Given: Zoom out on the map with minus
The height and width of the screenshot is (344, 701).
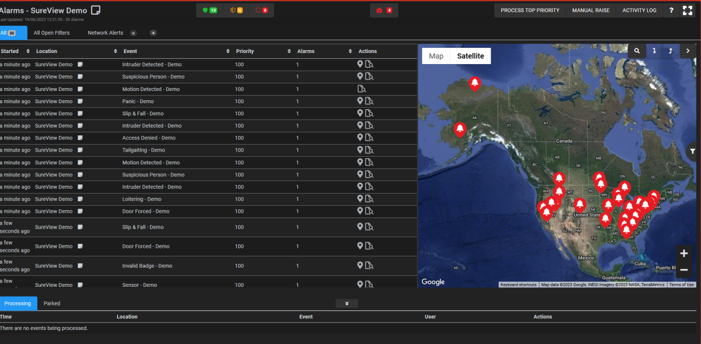Looking at the screenshot, I should 684,270.
